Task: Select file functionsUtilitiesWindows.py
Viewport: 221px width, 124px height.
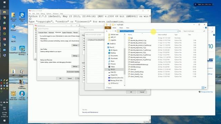Action: point(139,64)
